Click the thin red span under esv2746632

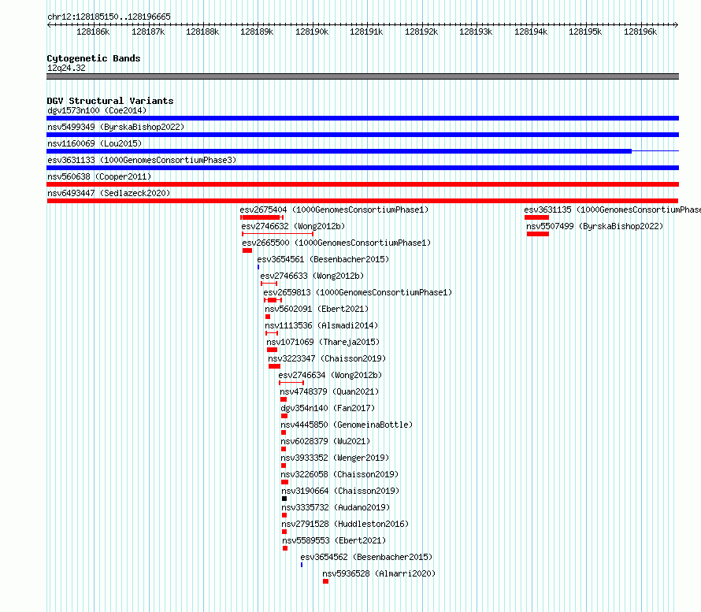coord(277,234)
